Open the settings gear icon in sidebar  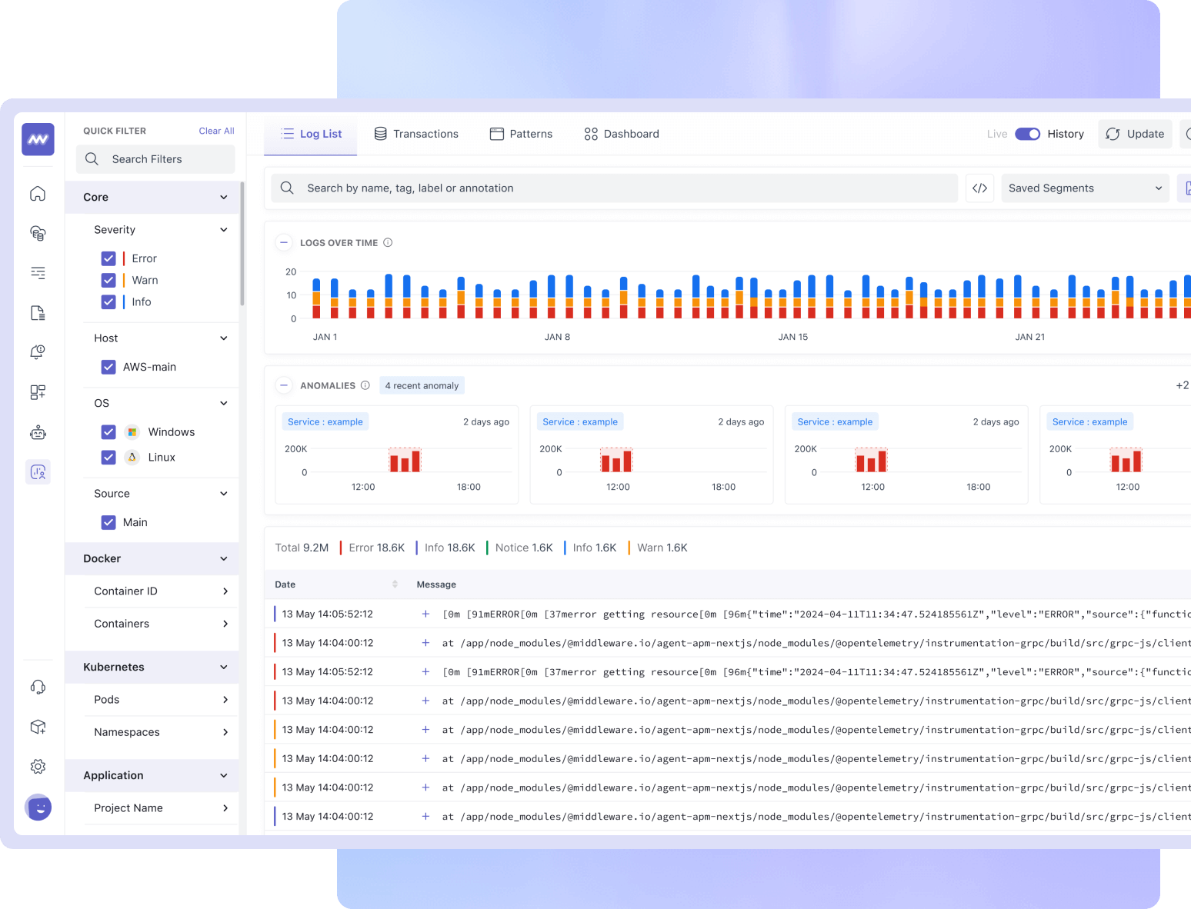pyautogui.click(x=38, y=766)
